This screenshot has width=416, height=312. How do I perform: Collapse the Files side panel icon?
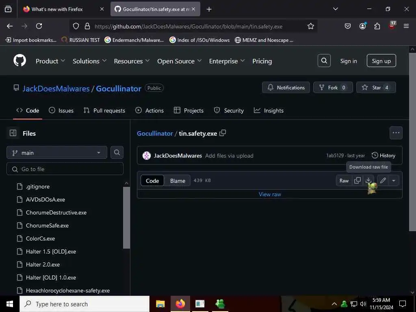click(13, 133)
